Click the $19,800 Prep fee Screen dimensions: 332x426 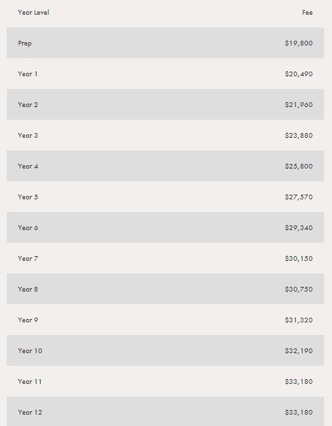[x=299, y=43]
